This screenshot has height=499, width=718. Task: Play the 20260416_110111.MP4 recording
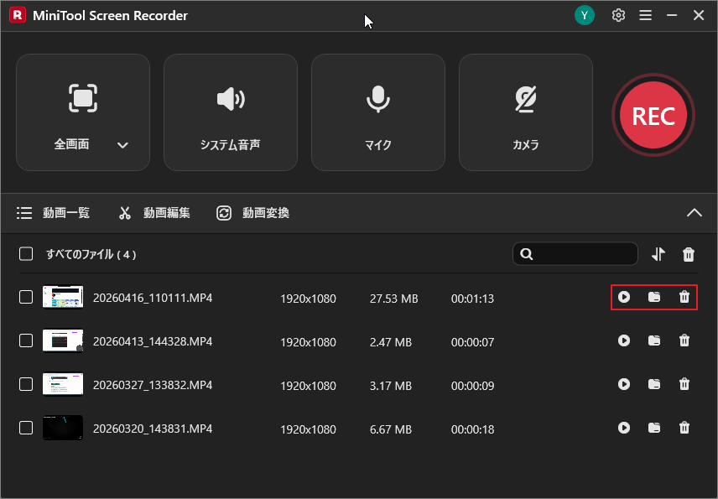624,297
